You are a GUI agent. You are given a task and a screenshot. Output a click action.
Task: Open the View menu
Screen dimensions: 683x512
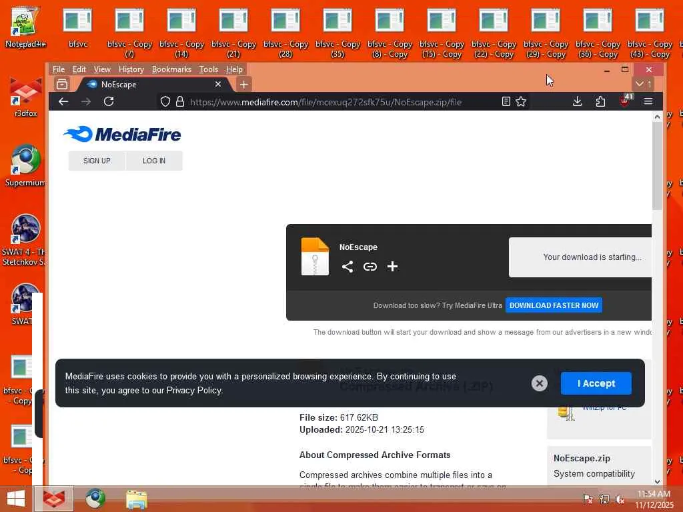[x=102, y=69]
